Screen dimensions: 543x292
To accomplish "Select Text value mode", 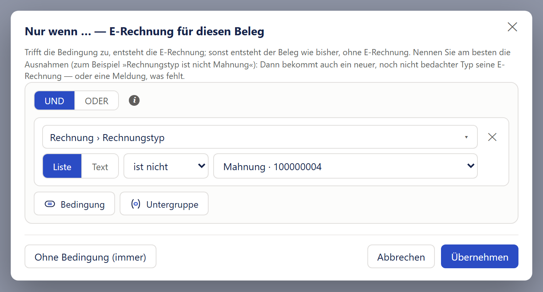I will point(100,166).
